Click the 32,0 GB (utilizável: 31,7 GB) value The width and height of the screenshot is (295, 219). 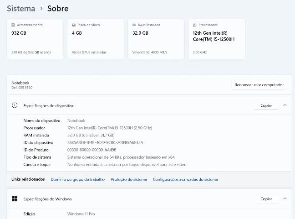click(91, 135)
